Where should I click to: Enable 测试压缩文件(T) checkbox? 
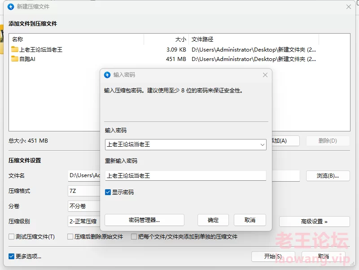pos(11,236)
